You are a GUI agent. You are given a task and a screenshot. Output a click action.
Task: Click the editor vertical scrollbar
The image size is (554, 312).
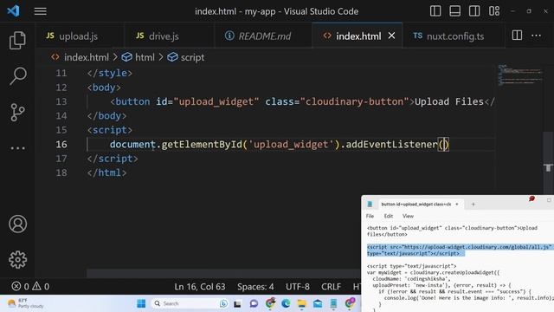pyautogui.click(x=548, y=163)
